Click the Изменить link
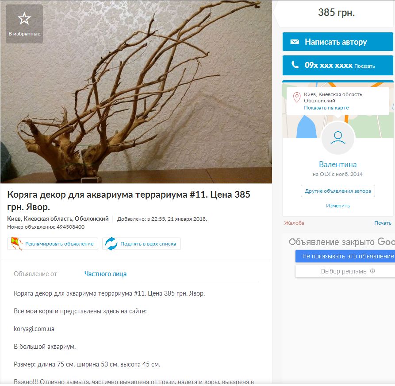 pos(338,206)
